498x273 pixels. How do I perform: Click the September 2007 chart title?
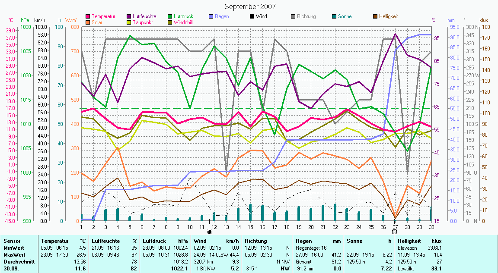point(250,6)
